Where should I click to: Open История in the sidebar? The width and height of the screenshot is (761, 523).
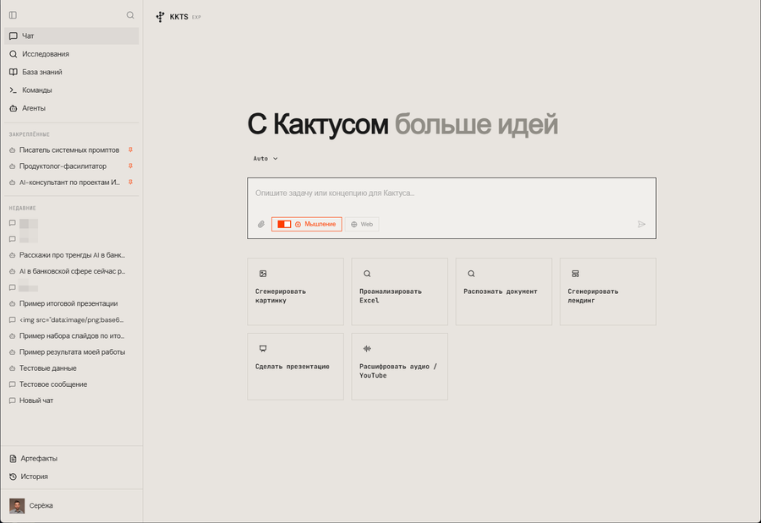[72, 477]
